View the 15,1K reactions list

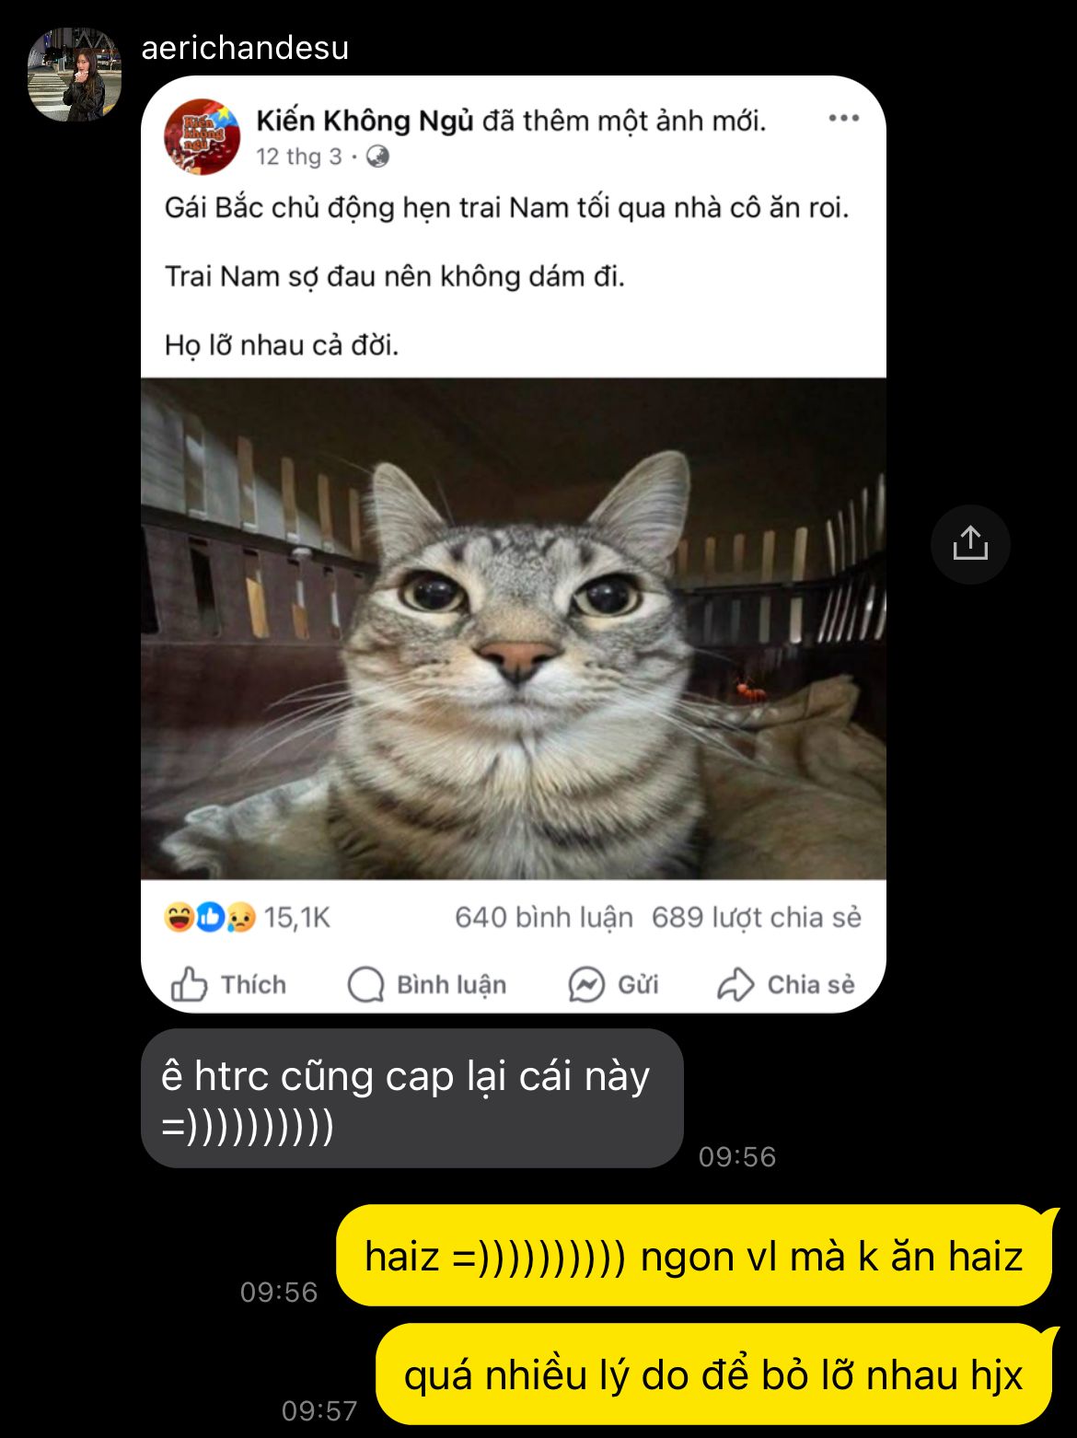247,917
